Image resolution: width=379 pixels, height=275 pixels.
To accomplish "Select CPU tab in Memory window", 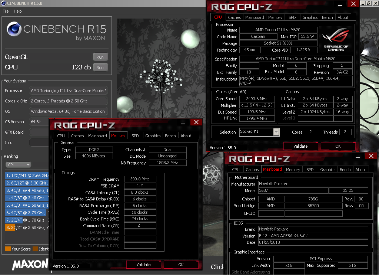I will point(61,136).
